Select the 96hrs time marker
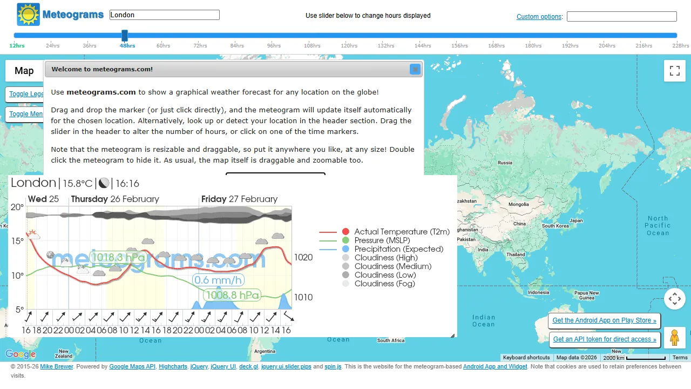Viewport: 691px width, 389px height. (x=274, y=45)
